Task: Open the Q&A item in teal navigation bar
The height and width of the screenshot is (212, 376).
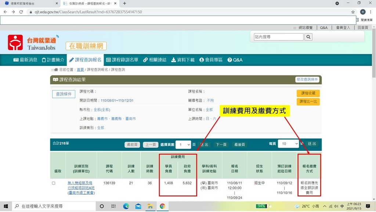Action: coord(235,60)
